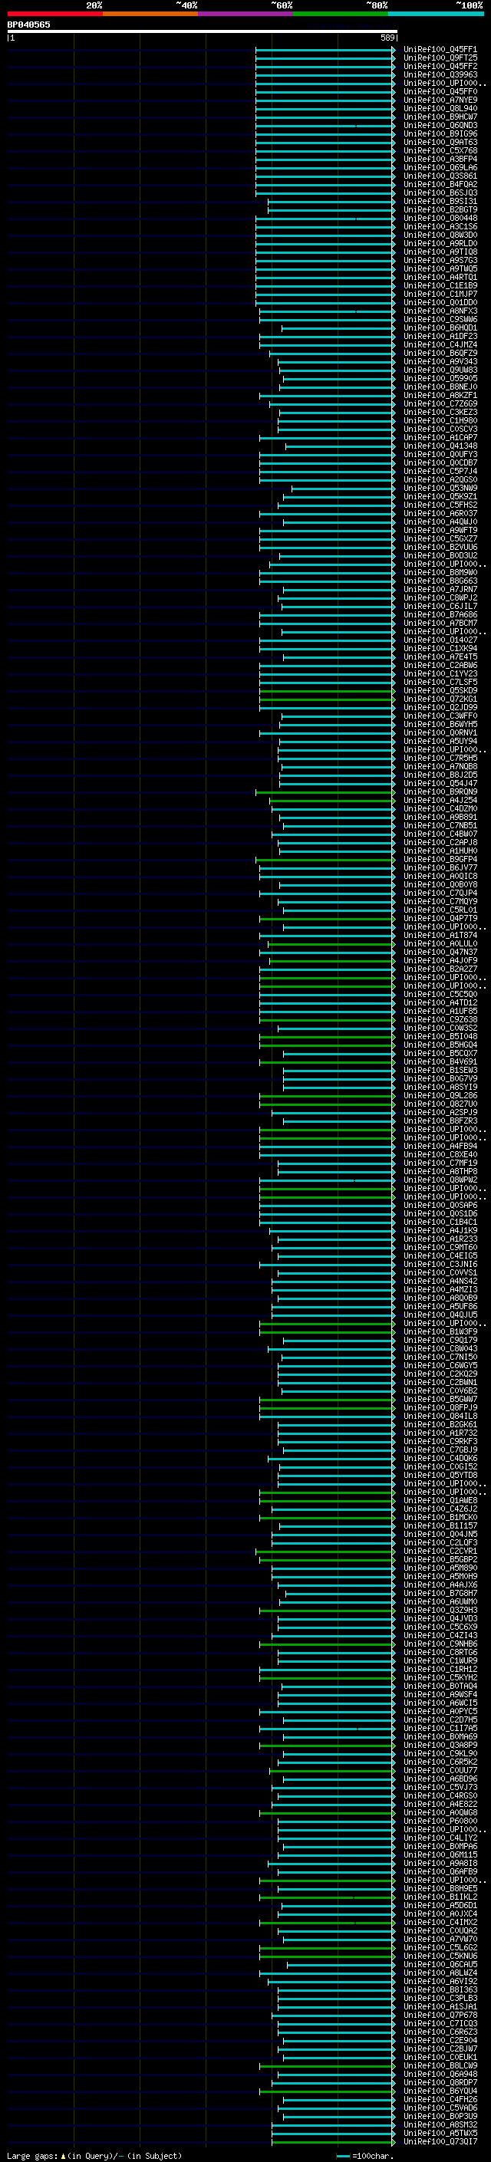This screenshot has height=2162, width=491.
Task: Select the UniRef100_Q9L286 entry
Action: pyautogui.click(x=440, y=1095)
